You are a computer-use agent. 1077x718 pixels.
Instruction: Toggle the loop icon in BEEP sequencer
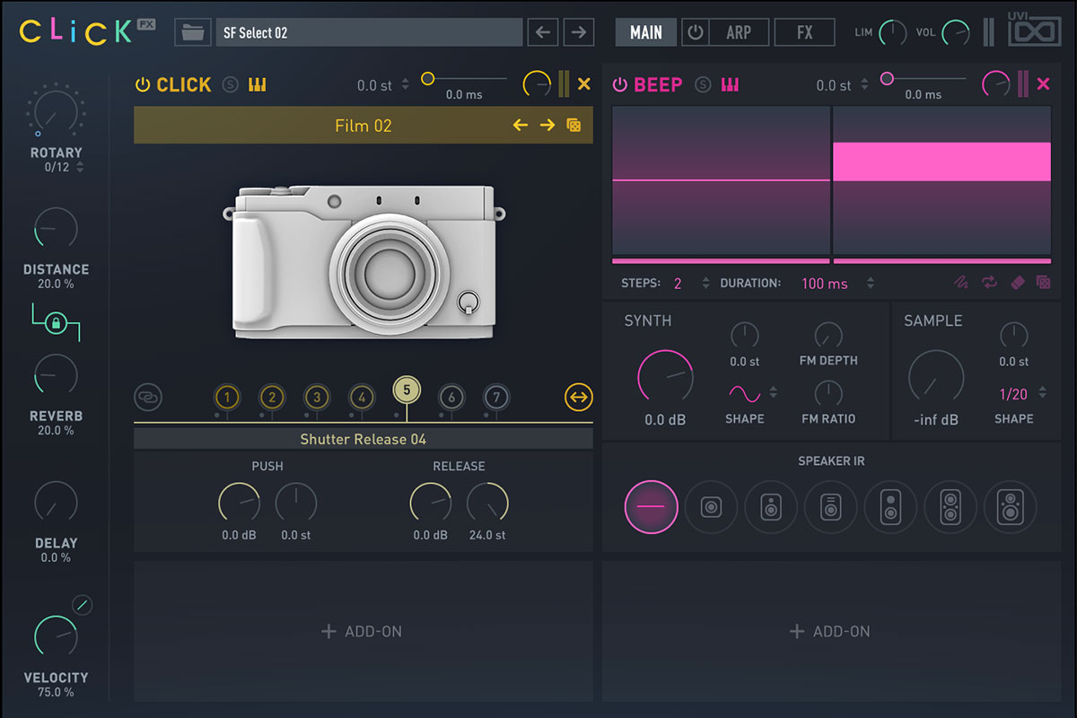(x=989, y=282)
